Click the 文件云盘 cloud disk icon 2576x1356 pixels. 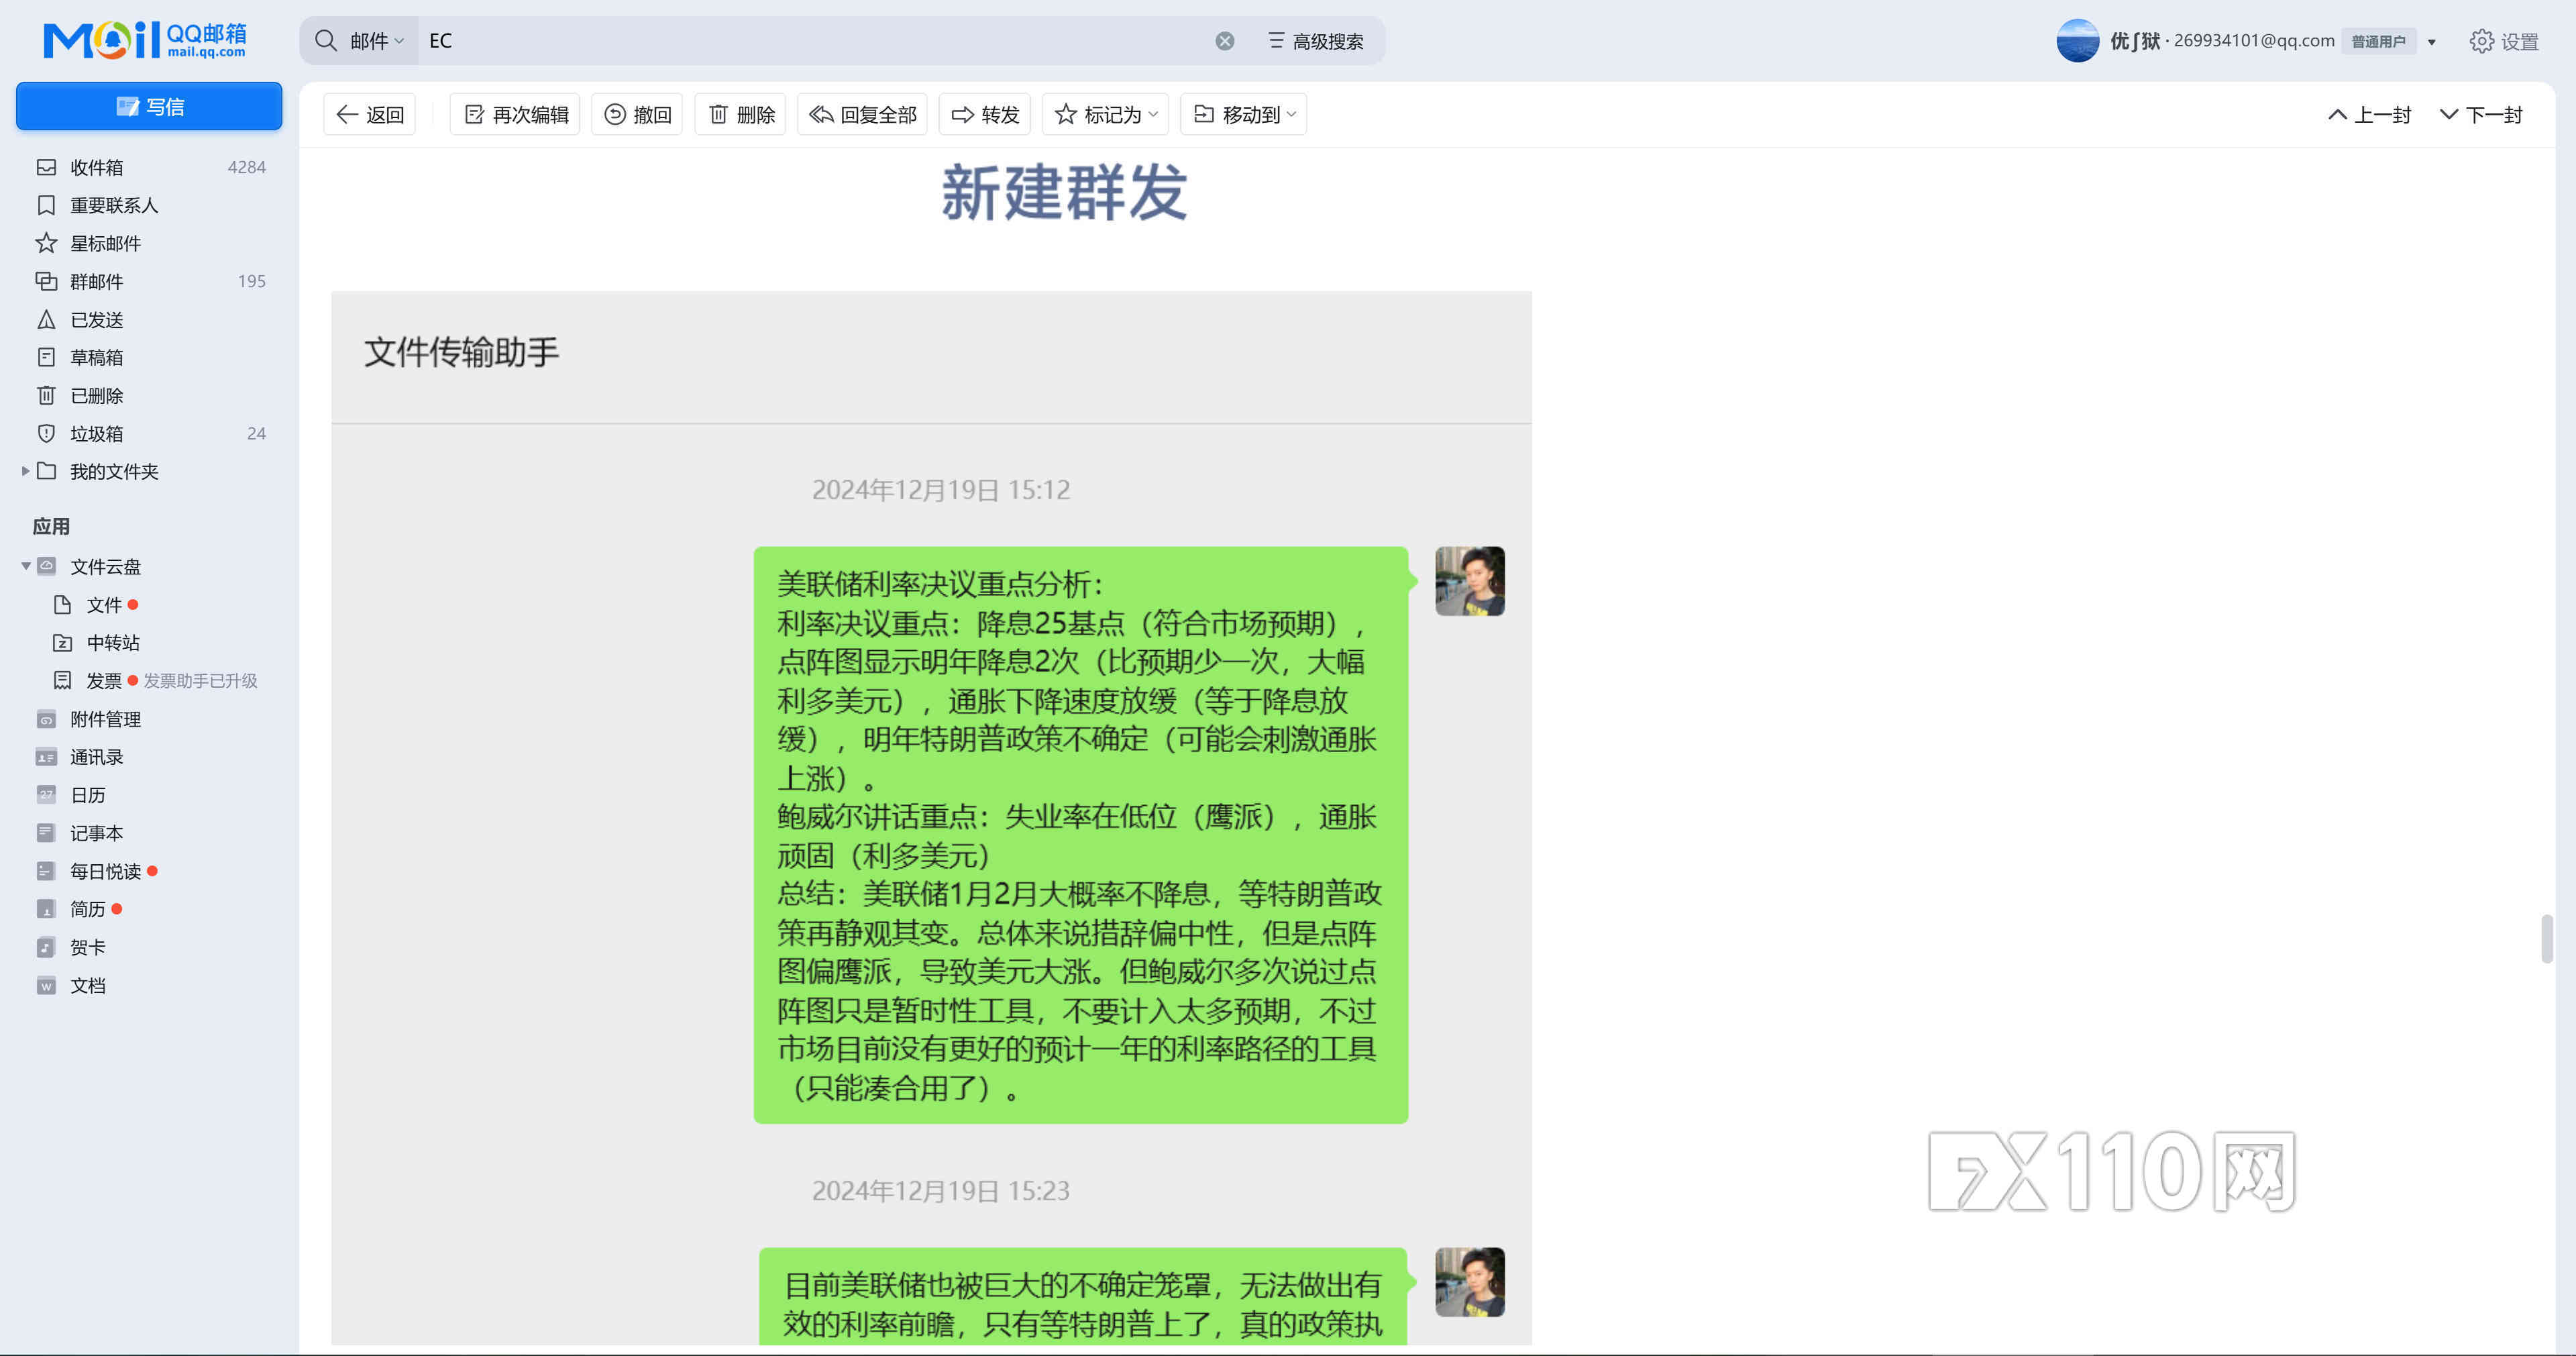[46, 566]
